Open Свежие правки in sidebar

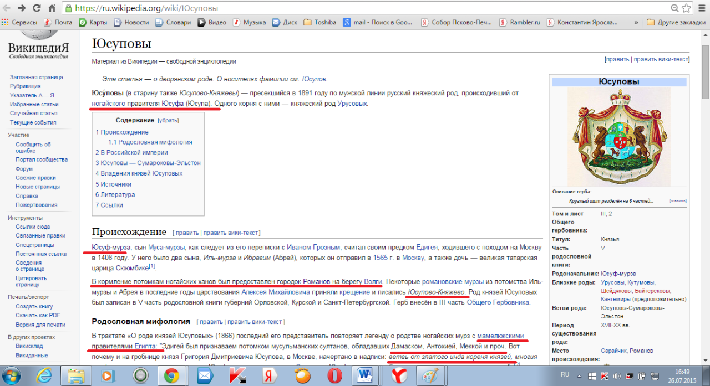(x=35, y=178)
